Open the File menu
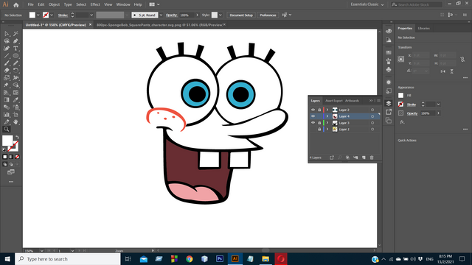 tap(30, 4)
